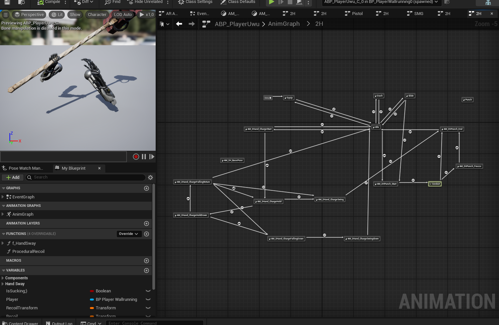Open the Pose Watch Manager panel
499x325 pixels.
tap(24, 168)
